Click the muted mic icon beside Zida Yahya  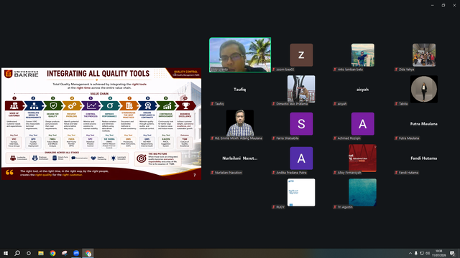point(396,70)
